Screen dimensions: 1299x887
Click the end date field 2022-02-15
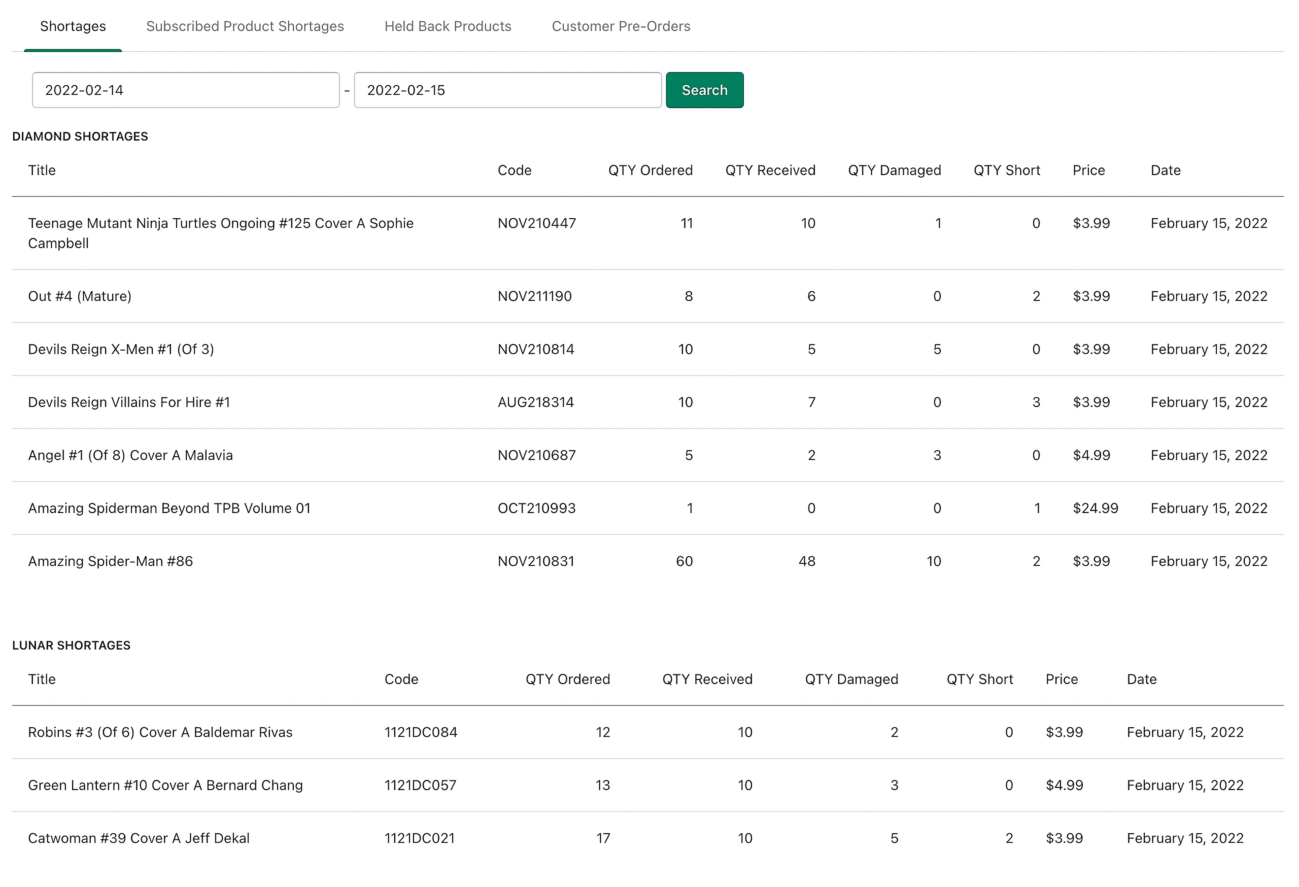[x=507, y=90]
